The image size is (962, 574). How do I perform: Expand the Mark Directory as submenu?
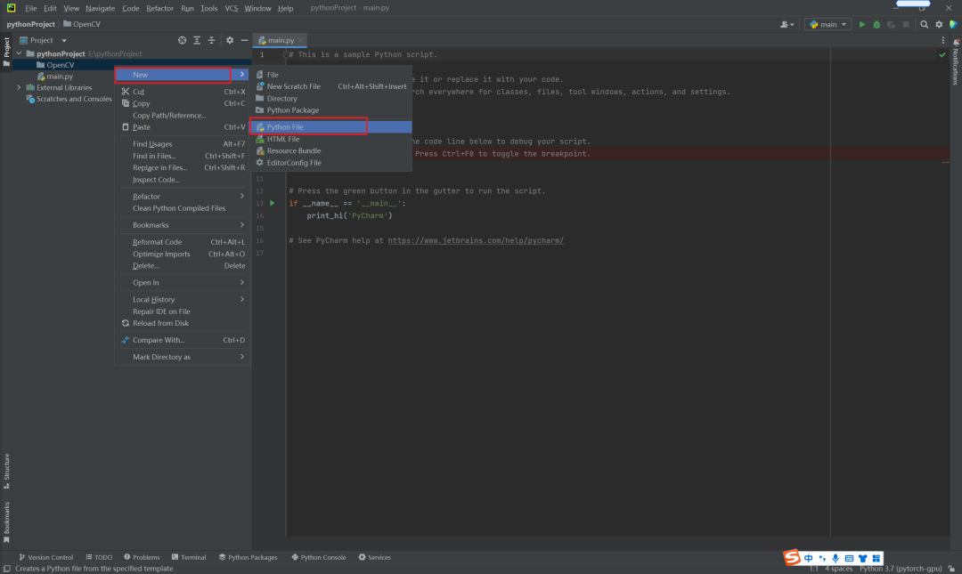pyautogui.click(x=183, y=357)
